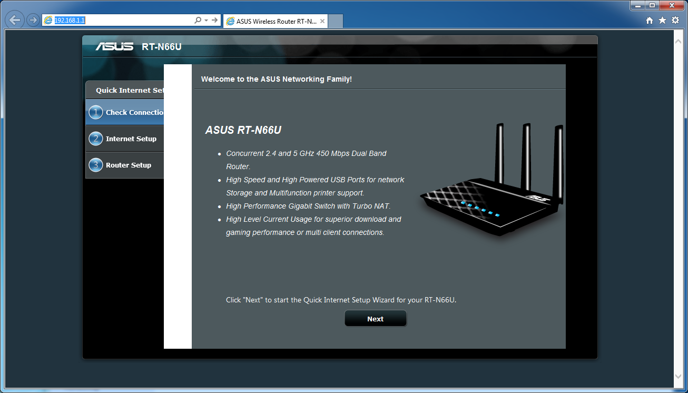Click the browser Forward arrow button
This screenshot has height=393, width=688.
(x=33, y=20)
